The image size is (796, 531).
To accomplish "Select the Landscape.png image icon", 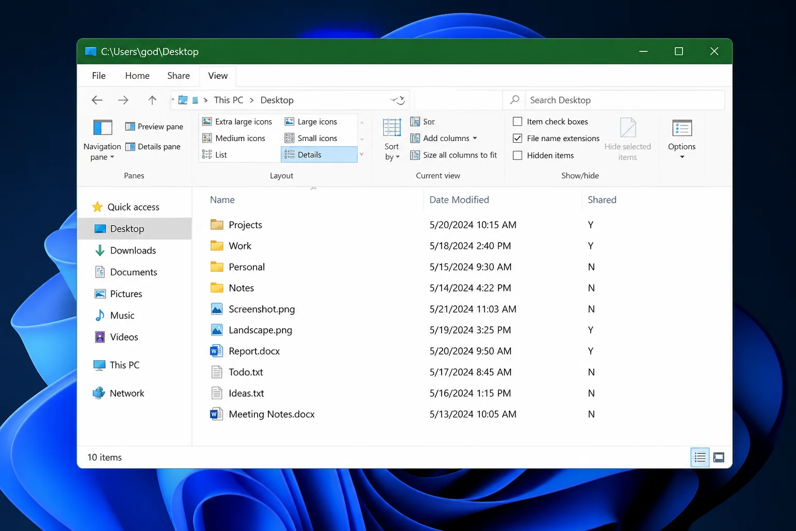I will click(217, 330).
